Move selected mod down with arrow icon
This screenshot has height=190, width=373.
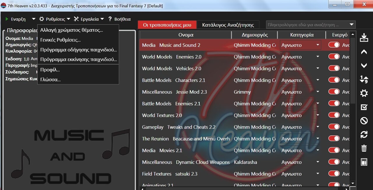point(364,66)
